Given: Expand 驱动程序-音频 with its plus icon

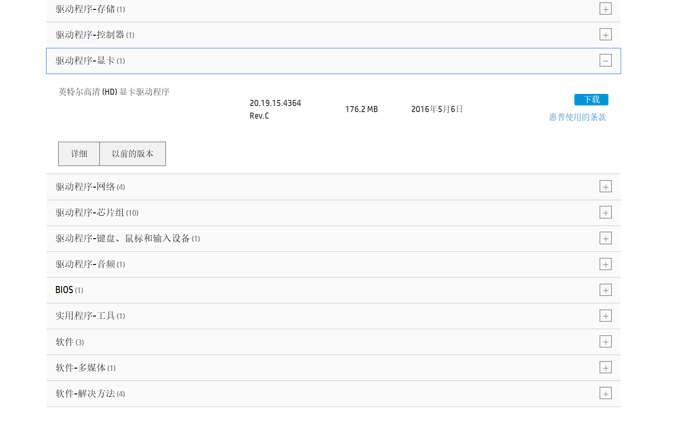Looking at the screenshot, I should tap(605, 264).
